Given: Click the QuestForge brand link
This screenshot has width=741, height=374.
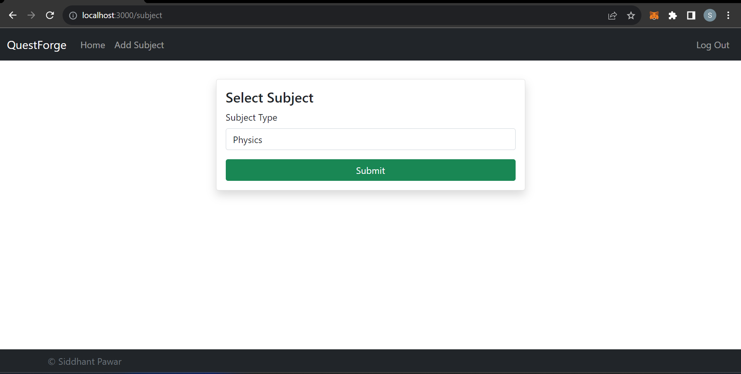Looking at the screenshot, I should pyautogui.click(x=37, y=45).
